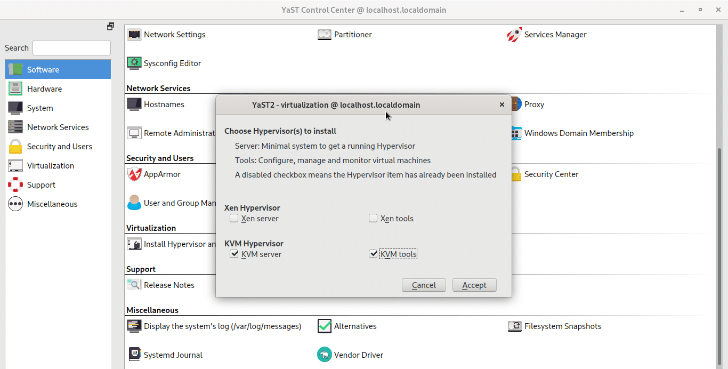This screenshot has height=369, width=728.
Task: Open Vendor Driver icon
Action: tap(325, 355)
